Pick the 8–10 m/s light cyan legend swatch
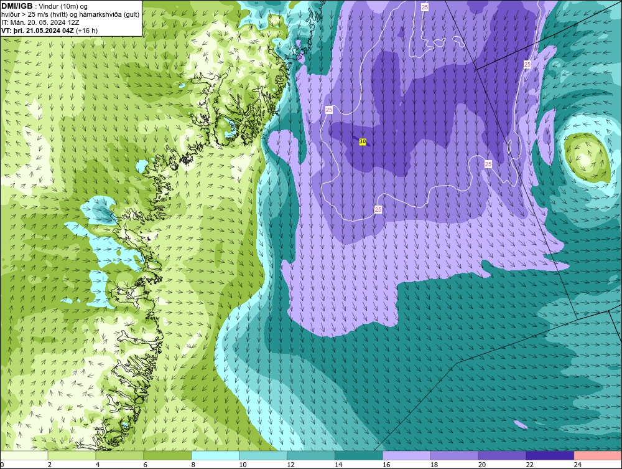 click(215, 455)
